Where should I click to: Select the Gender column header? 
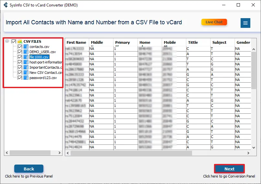click(243, 42)
